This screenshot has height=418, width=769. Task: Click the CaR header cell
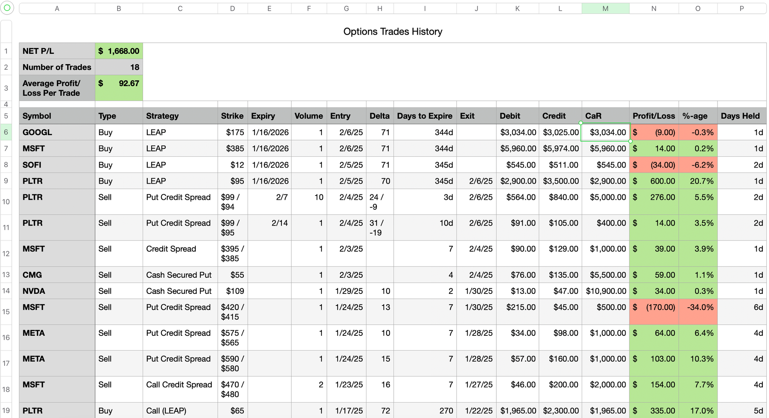coord(606,116)
